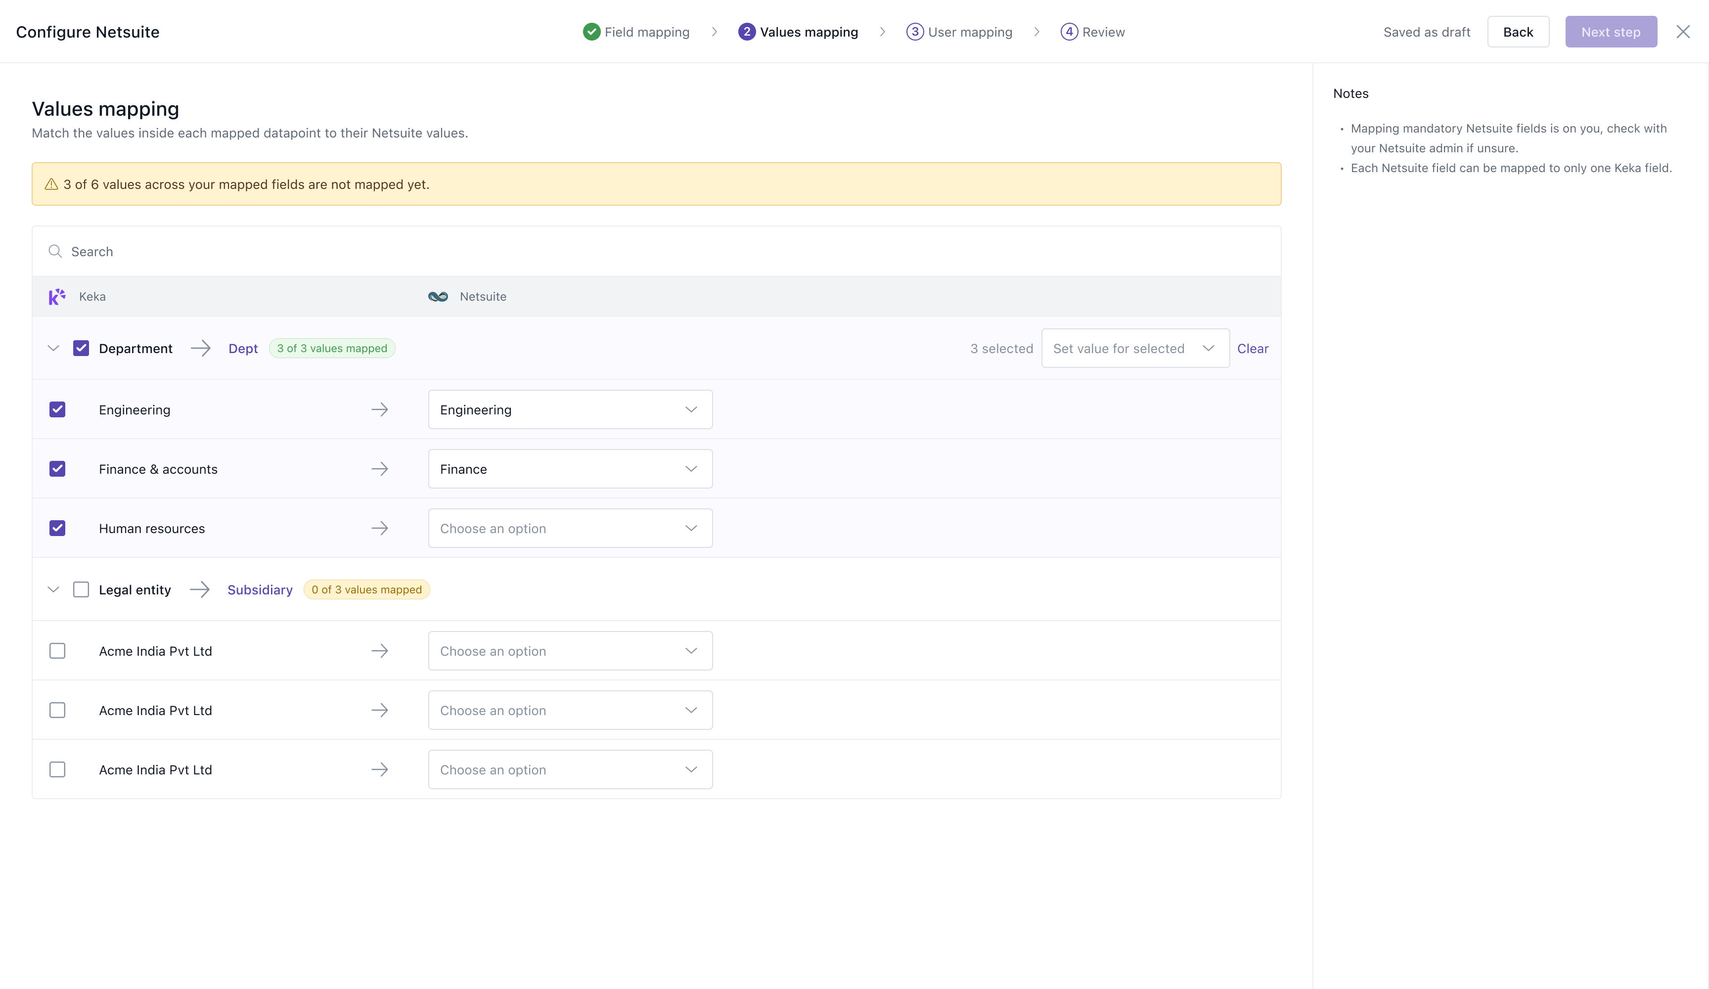This screenshot has height=989, width=1709.
Task: Click the arrow icon in Engineering row
Action: pos(380,409)
